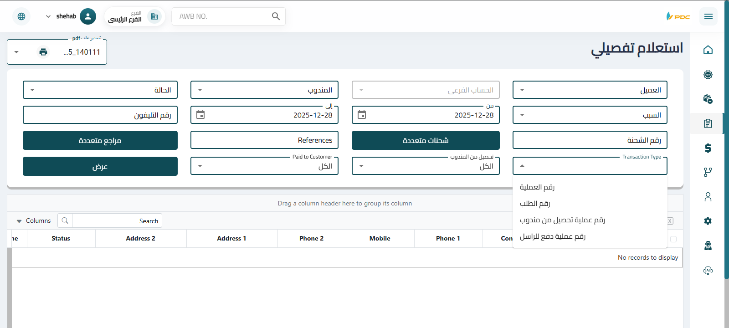Click the AI headset support icon
The height and width of the screenshot is (328, 729).
tap(708, 271)
